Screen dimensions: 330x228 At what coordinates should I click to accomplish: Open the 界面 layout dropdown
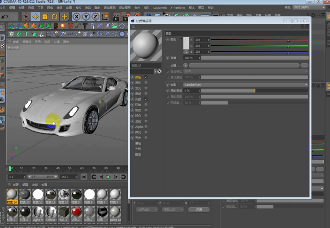309,7
